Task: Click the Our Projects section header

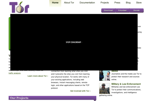Action: [x=53, y=98]
